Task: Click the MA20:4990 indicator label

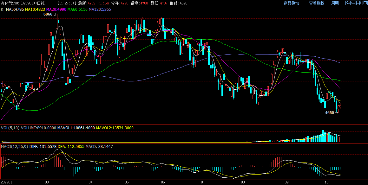Action: click(56, 10)
